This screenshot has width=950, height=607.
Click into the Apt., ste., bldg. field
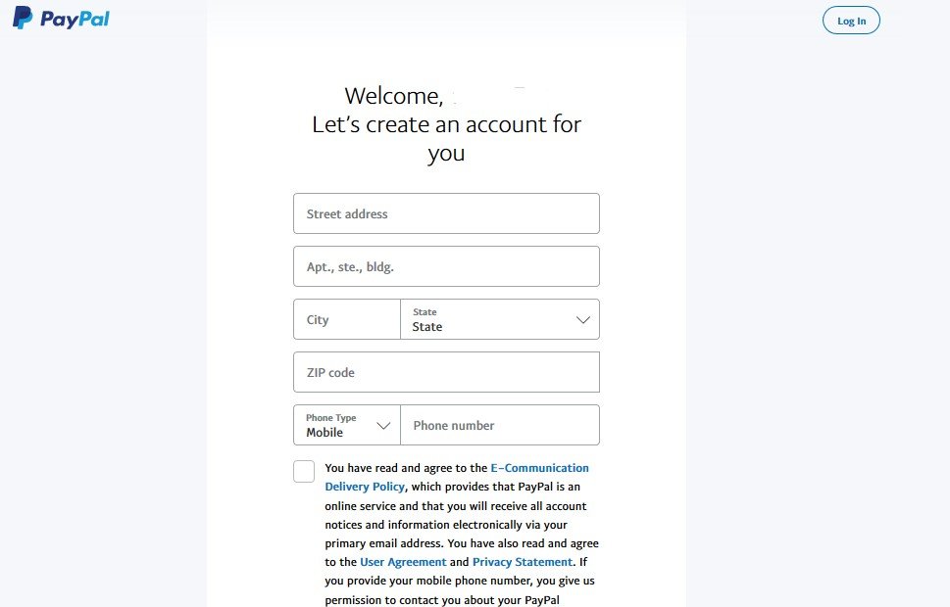pos(446,266)
